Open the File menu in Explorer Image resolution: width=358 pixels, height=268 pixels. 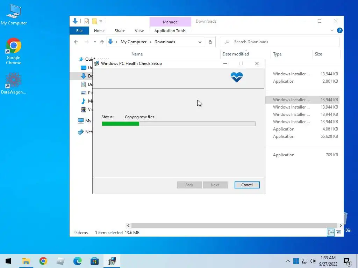pyautogui.click(x=79, y=31)
